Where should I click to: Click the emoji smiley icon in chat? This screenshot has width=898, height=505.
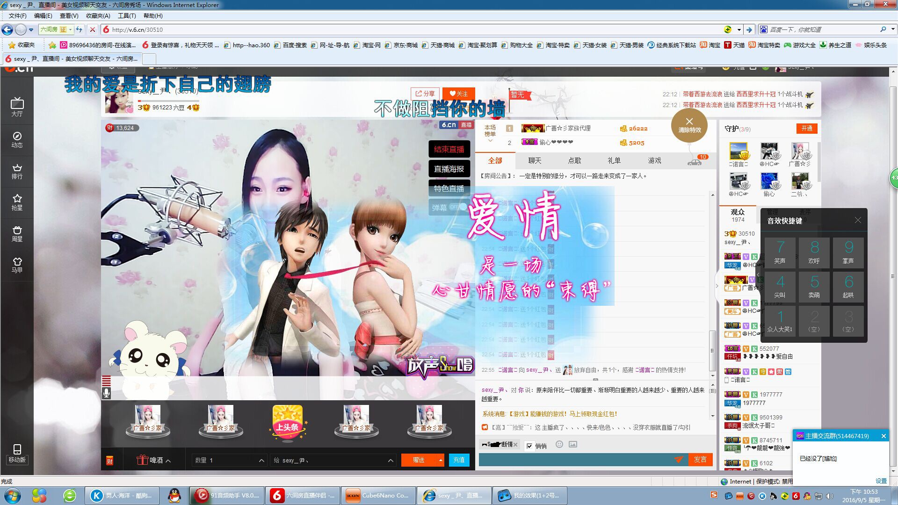[559, 444]
